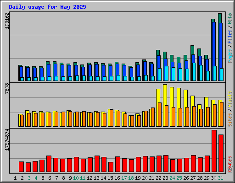Click green weekend day 24 label
This screenshot has width=235, height=183.
pyautogui.click(x=172, y=178)
